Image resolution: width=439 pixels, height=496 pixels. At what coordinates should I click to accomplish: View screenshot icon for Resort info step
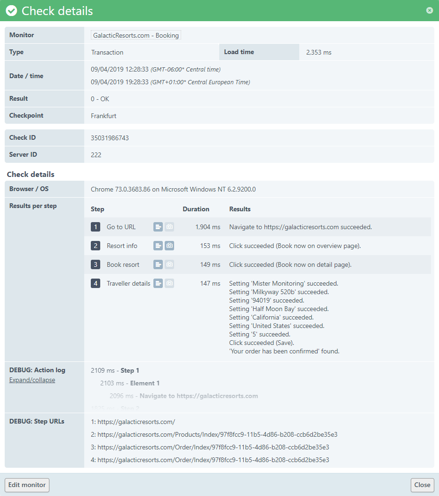click(169, 246)
